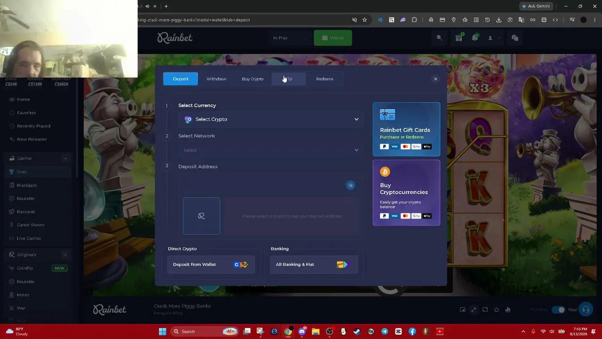Image resolution: width=602 pixels, height=339 pixels.
Task: Mute the tab's audio speaker icon
Action: click(147, 6)
